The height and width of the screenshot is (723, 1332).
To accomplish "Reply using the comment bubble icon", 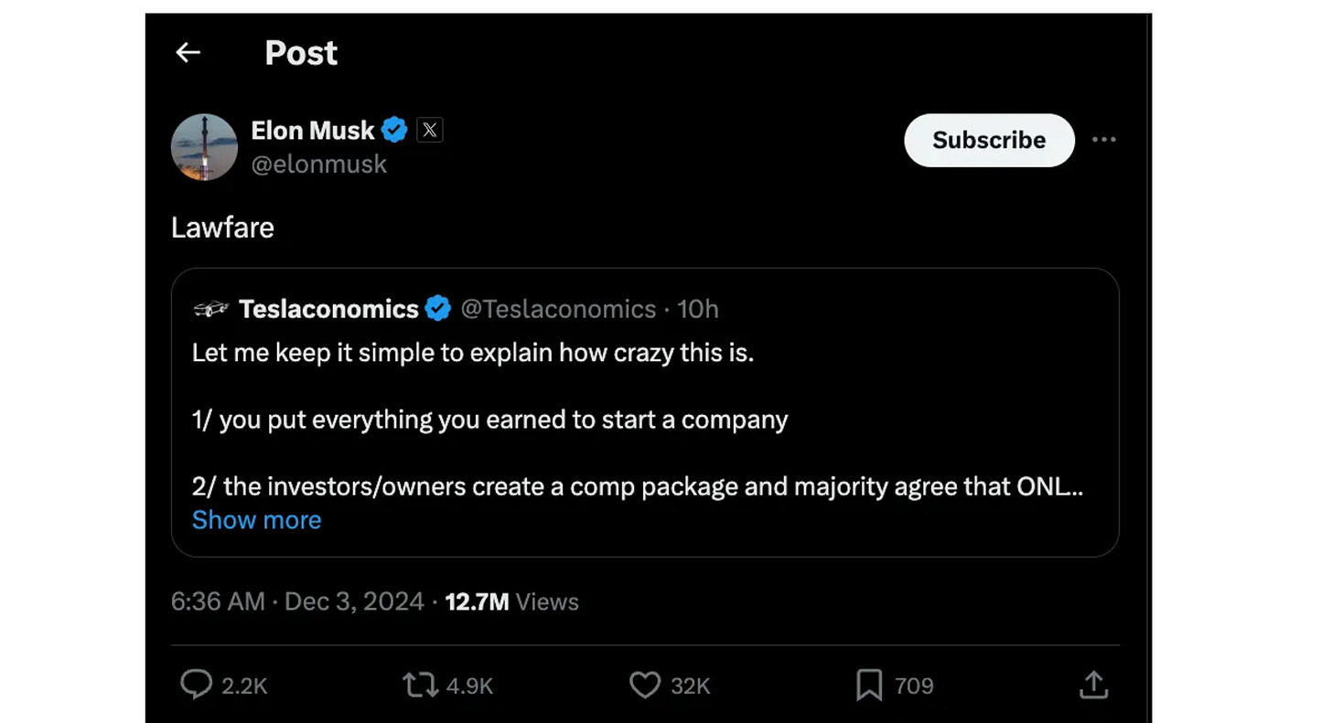I will [x=196, y=685].
